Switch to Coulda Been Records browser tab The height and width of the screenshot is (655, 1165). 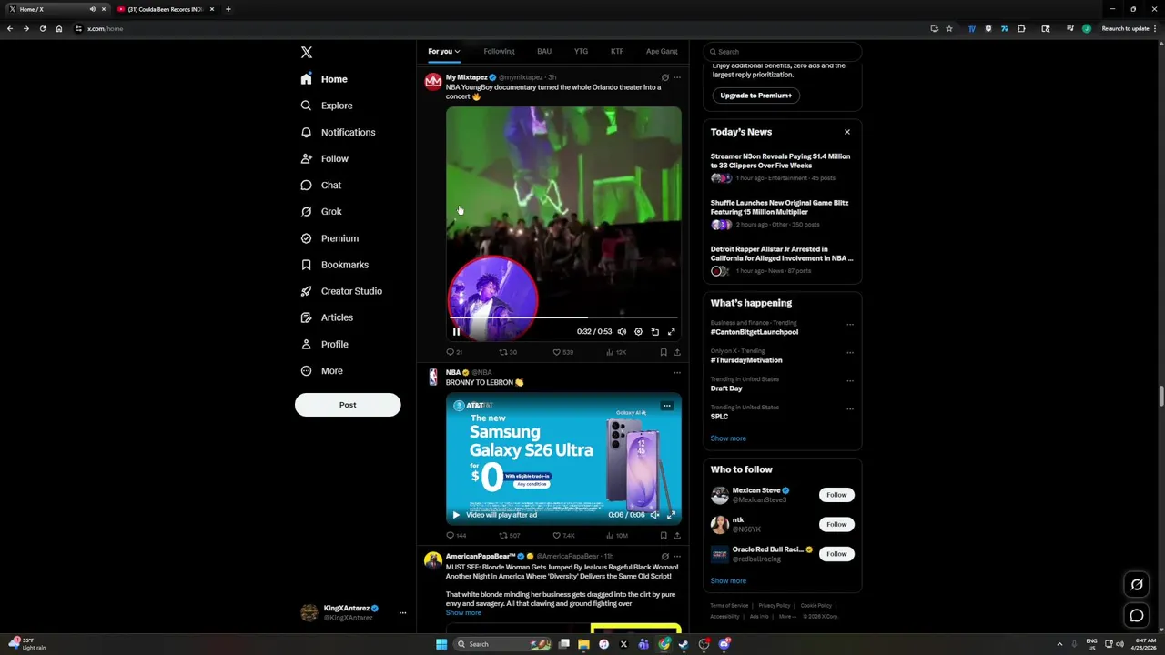tap(165, 9)
